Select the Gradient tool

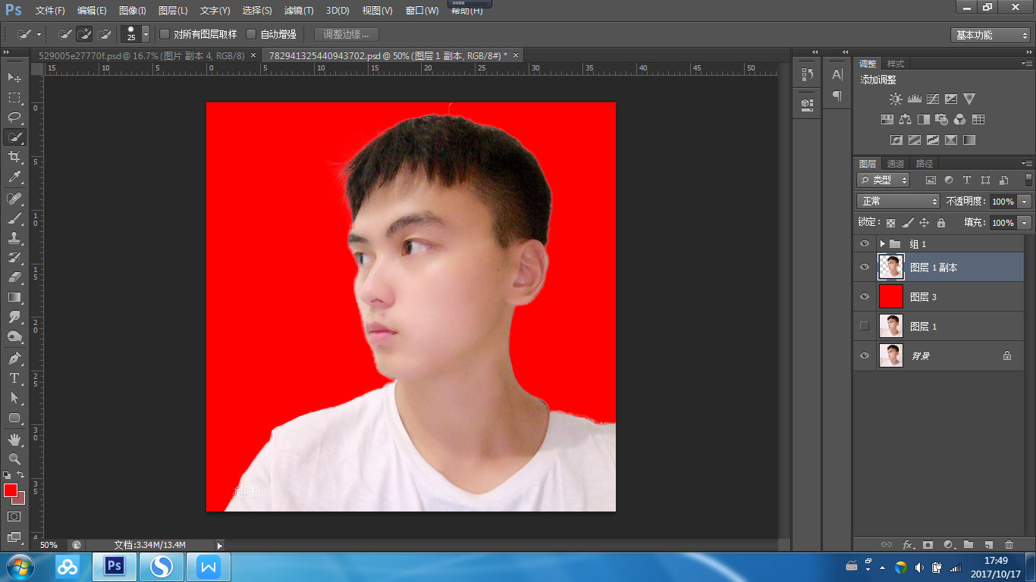pyautogui.click(x=14, y=297)
